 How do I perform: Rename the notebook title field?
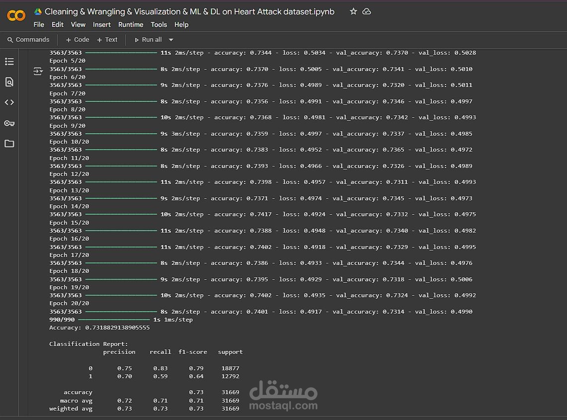tap(189, 11)
